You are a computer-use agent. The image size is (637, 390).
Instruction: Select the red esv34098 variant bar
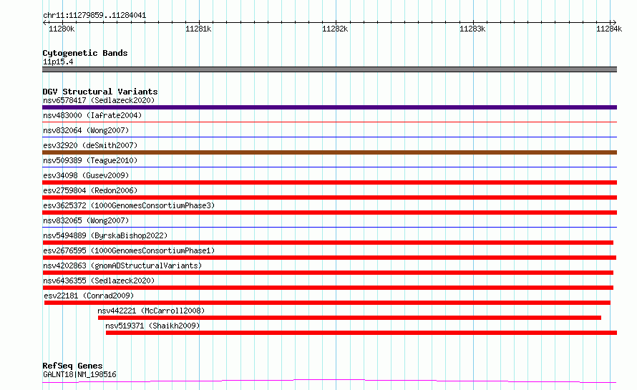pos(329,182)
